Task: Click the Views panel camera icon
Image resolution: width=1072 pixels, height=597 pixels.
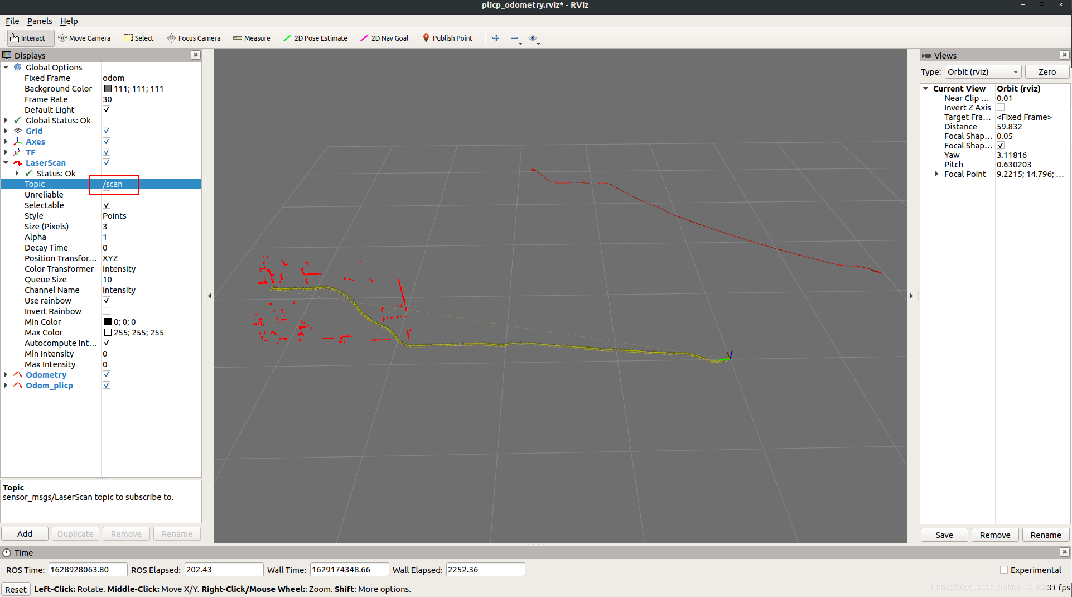Action: pyautogui.click(x=926, y=55)
